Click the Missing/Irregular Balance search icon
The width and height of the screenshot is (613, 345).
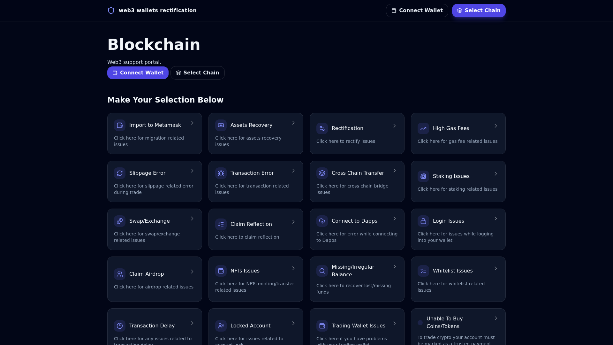[x=322, y=271]
